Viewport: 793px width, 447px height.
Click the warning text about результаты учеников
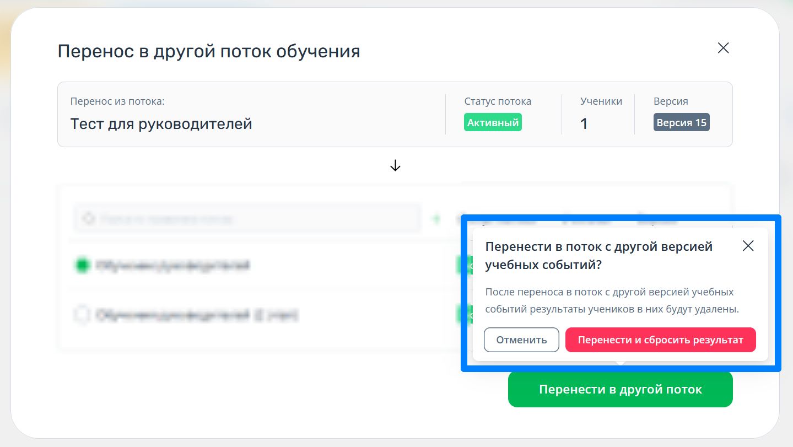pyautogui.click(x=612, y=300)
